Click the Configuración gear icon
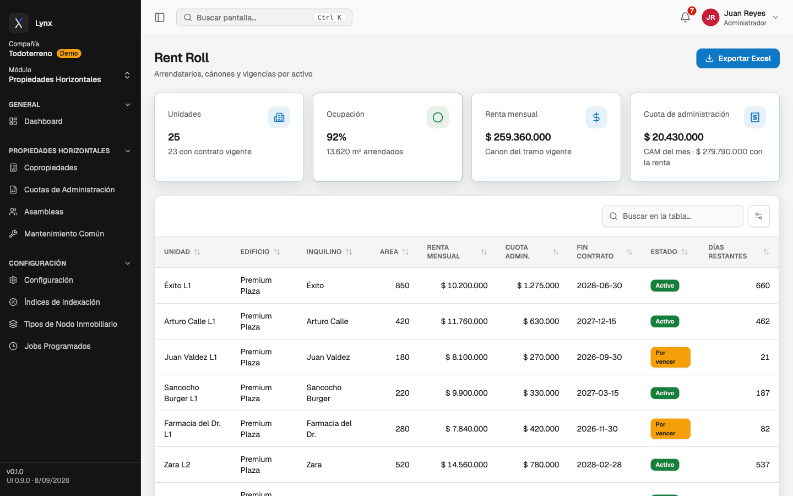793x496 pixels. tap(13, 280)
